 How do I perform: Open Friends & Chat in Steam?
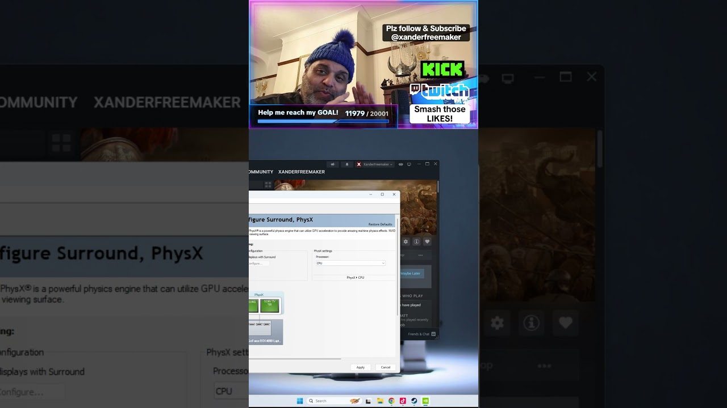(421, 334)
